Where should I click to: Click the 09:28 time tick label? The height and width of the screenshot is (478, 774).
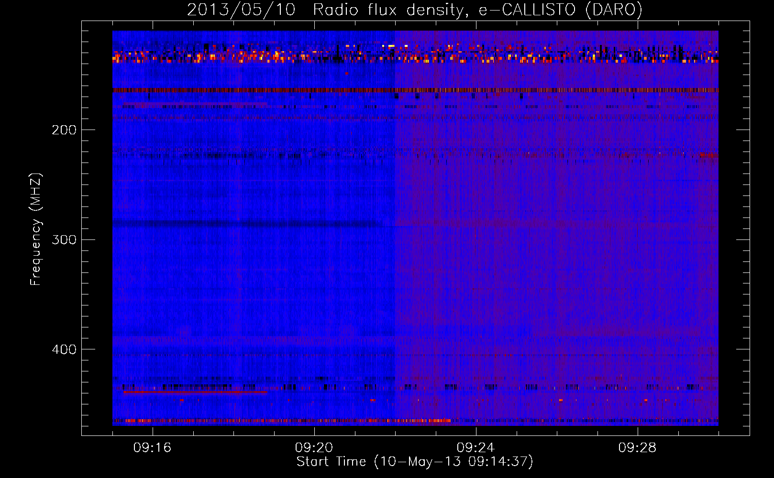(637, 448)
